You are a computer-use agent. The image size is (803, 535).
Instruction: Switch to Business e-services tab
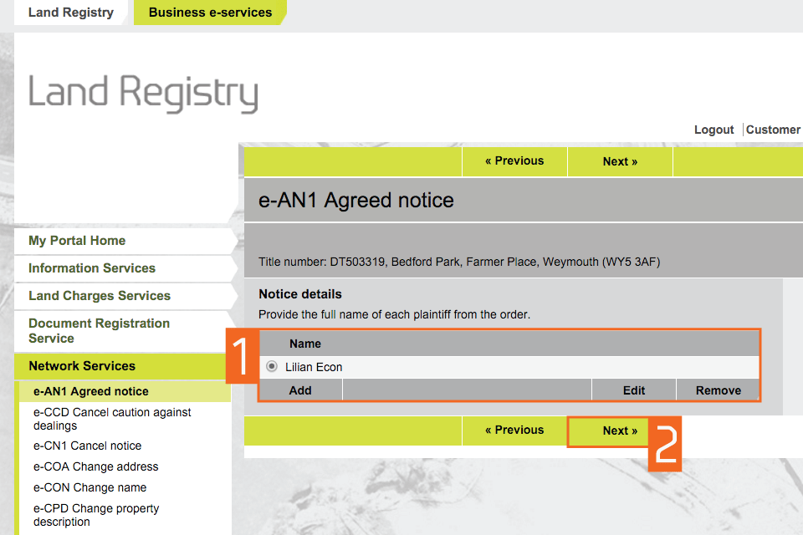coord(210,13)
